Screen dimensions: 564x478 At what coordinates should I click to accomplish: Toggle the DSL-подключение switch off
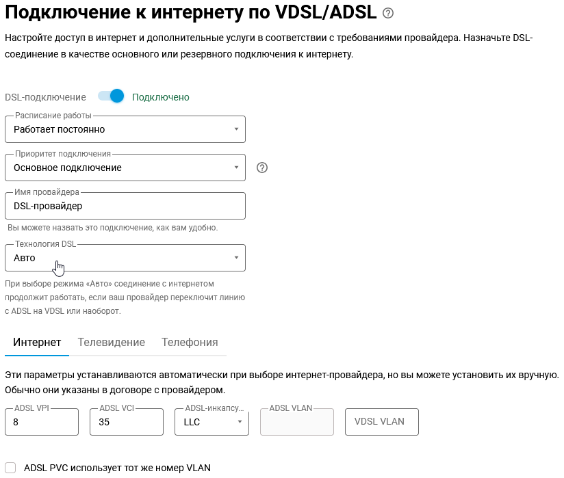111,97
